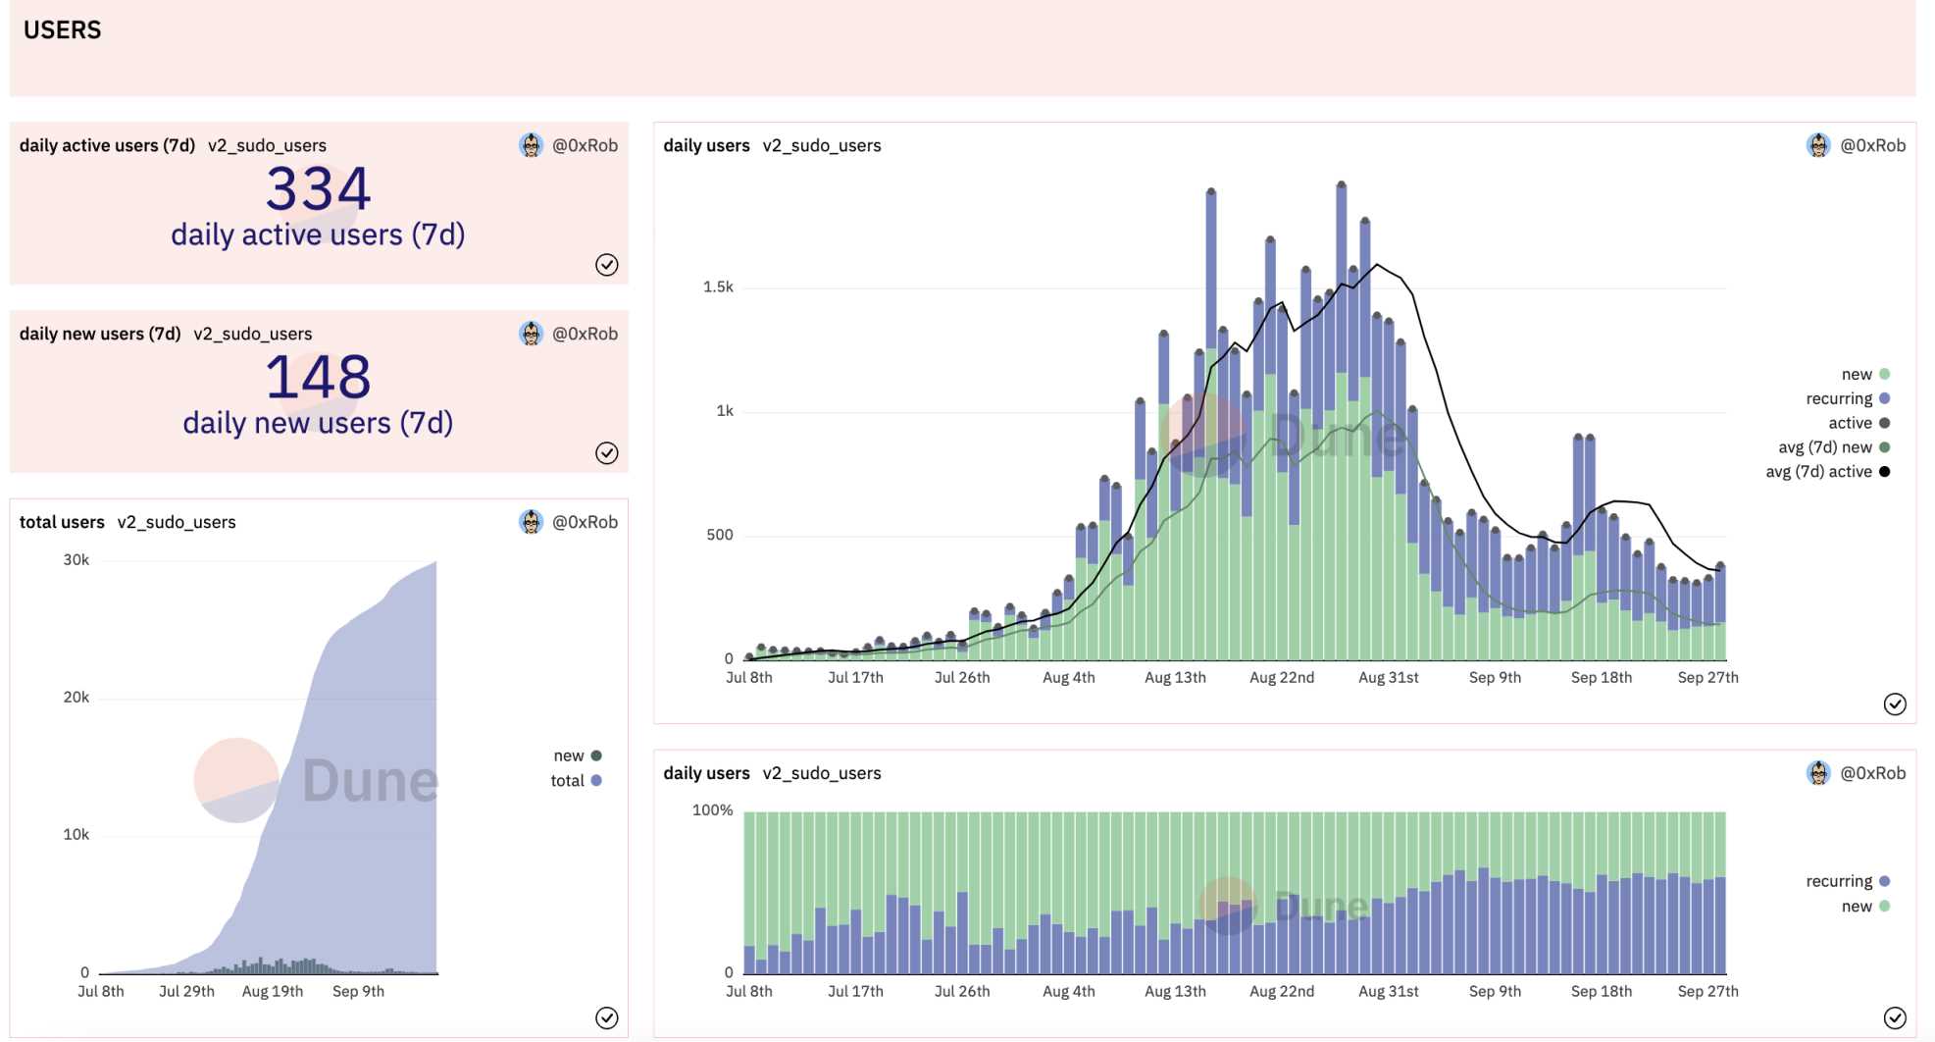Click the @0xRob avatar in total users panel
Viewport: 1935px width, 1042px height.
point(531,522)
